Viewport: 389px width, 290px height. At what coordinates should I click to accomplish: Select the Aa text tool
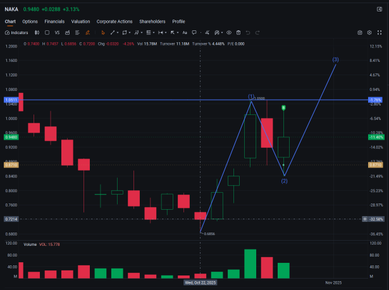pos(185,33)
